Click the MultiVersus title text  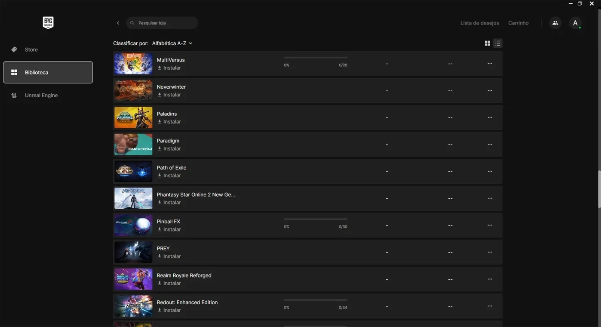(x=171, y=60)
